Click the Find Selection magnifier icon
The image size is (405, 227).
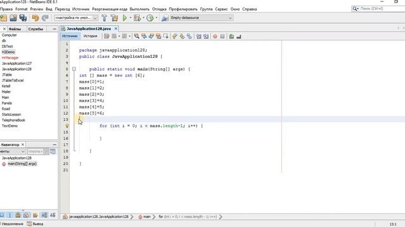pos(137,37)
